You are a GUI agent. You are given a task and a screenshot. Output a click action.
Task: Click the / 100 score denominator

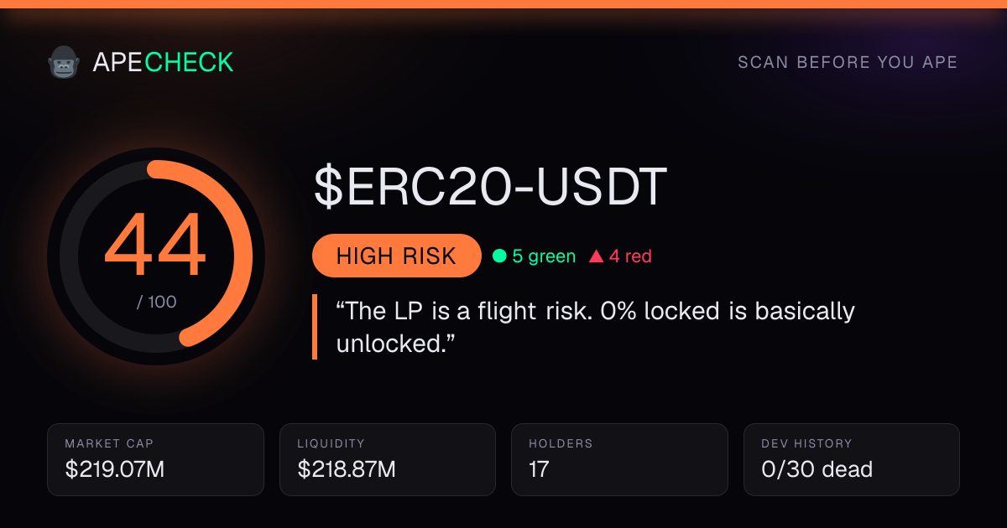point(156,302)
